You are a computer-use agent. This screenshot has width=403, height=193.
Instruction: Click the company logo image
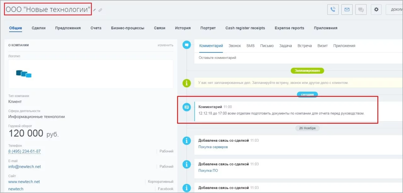[x=24, y=74]
